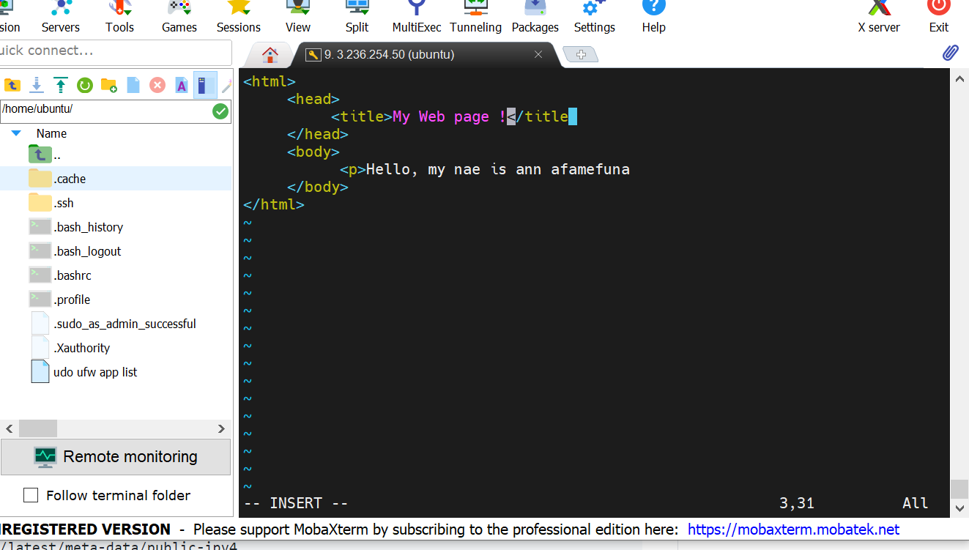
Task: Click the red delete icon
Action: tap(157, 86)
